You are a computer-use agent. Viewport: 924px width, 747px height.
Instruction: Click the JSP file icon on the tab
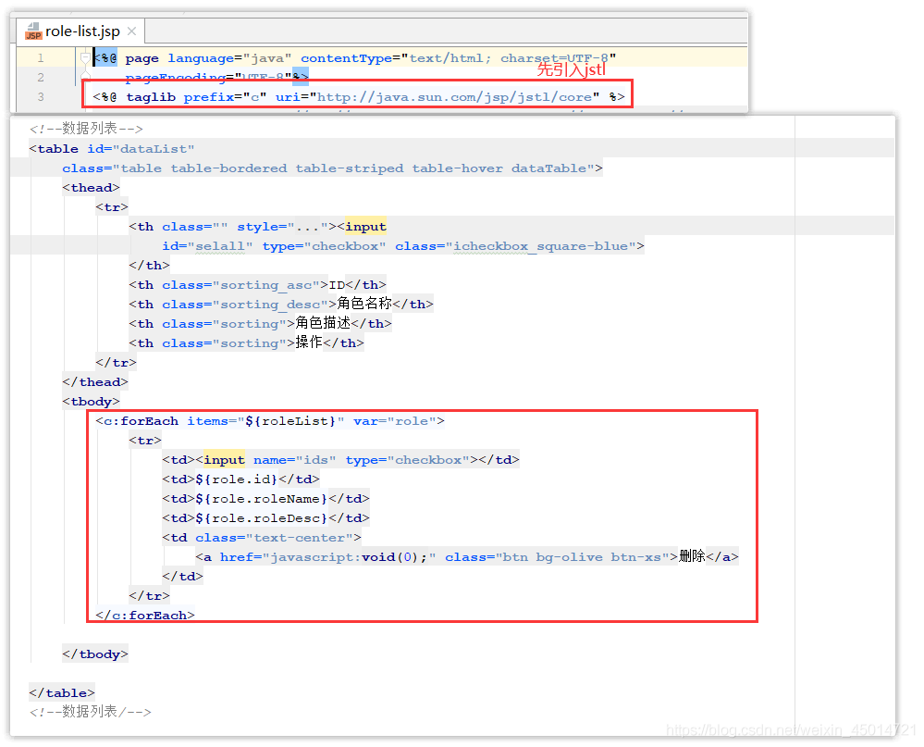(33, 31)
